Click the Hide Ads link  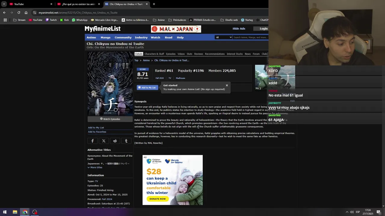[239, 28]
